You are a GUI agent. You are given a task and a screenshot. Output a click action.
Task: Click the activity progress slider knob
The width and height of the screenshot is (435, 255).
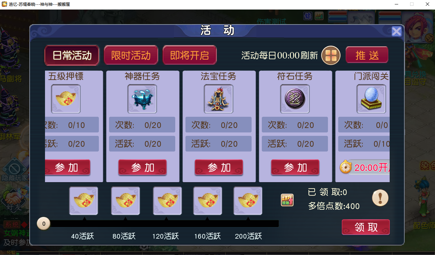[x=44, y=224]
